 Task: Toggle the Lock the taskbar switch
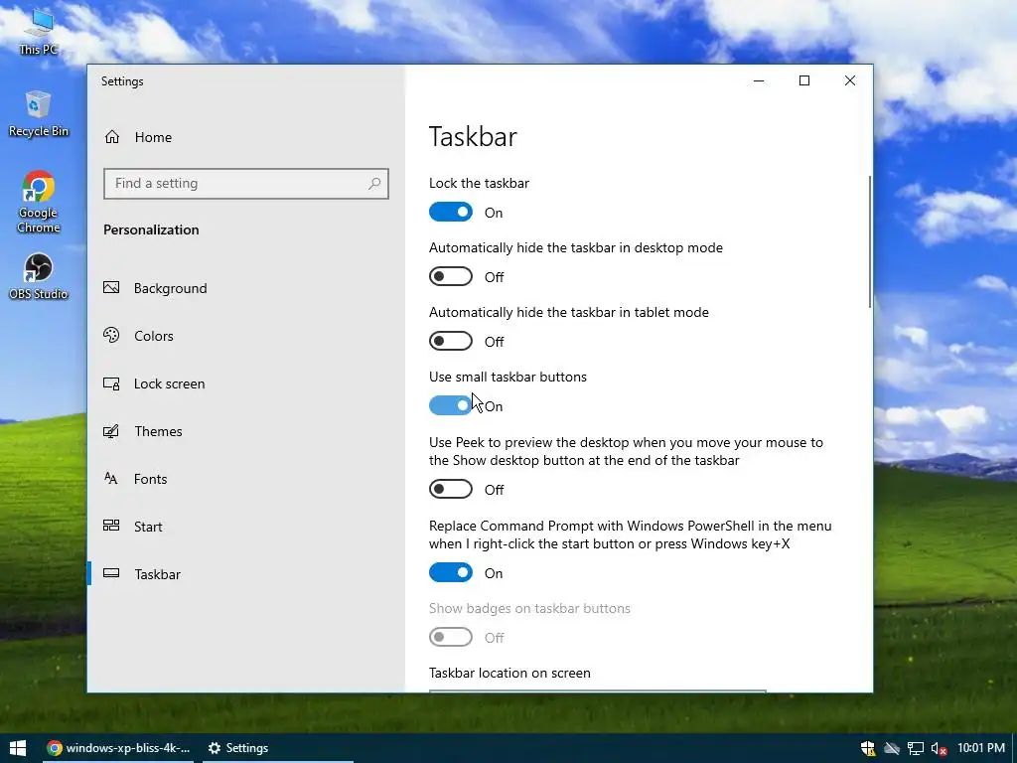(x=451, y=213)
